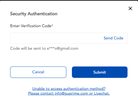
Task: Click the word 'Authentication' in dialog title
Action: [x=43, y=14]
